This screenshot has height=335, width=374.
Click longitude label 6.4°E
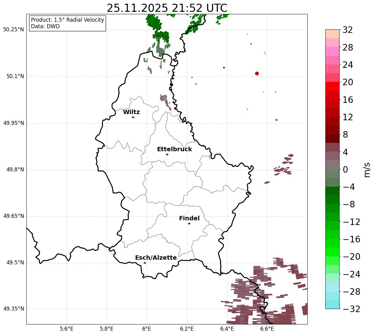click(x=227, y=329)
